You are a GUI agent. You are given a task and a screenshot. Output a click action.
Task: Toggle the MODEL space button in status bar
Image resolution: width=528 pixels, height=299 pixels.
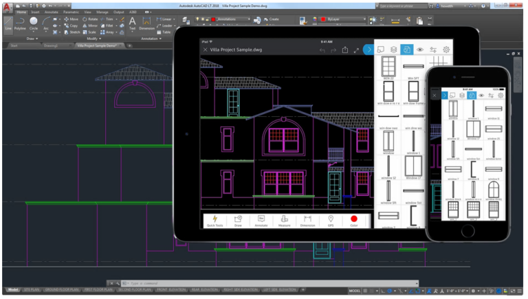pos(354,291)
